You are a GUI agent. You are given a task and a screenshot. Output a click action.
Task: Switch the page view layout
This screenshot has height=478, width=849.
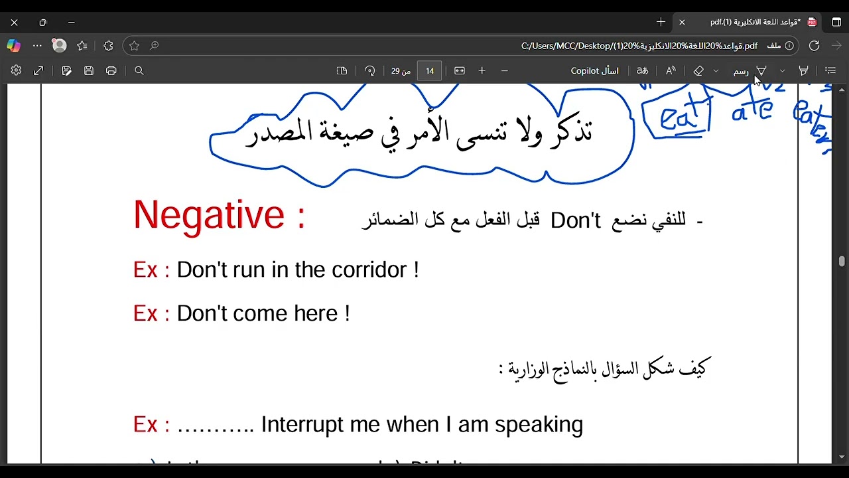(x=342, y=70)
